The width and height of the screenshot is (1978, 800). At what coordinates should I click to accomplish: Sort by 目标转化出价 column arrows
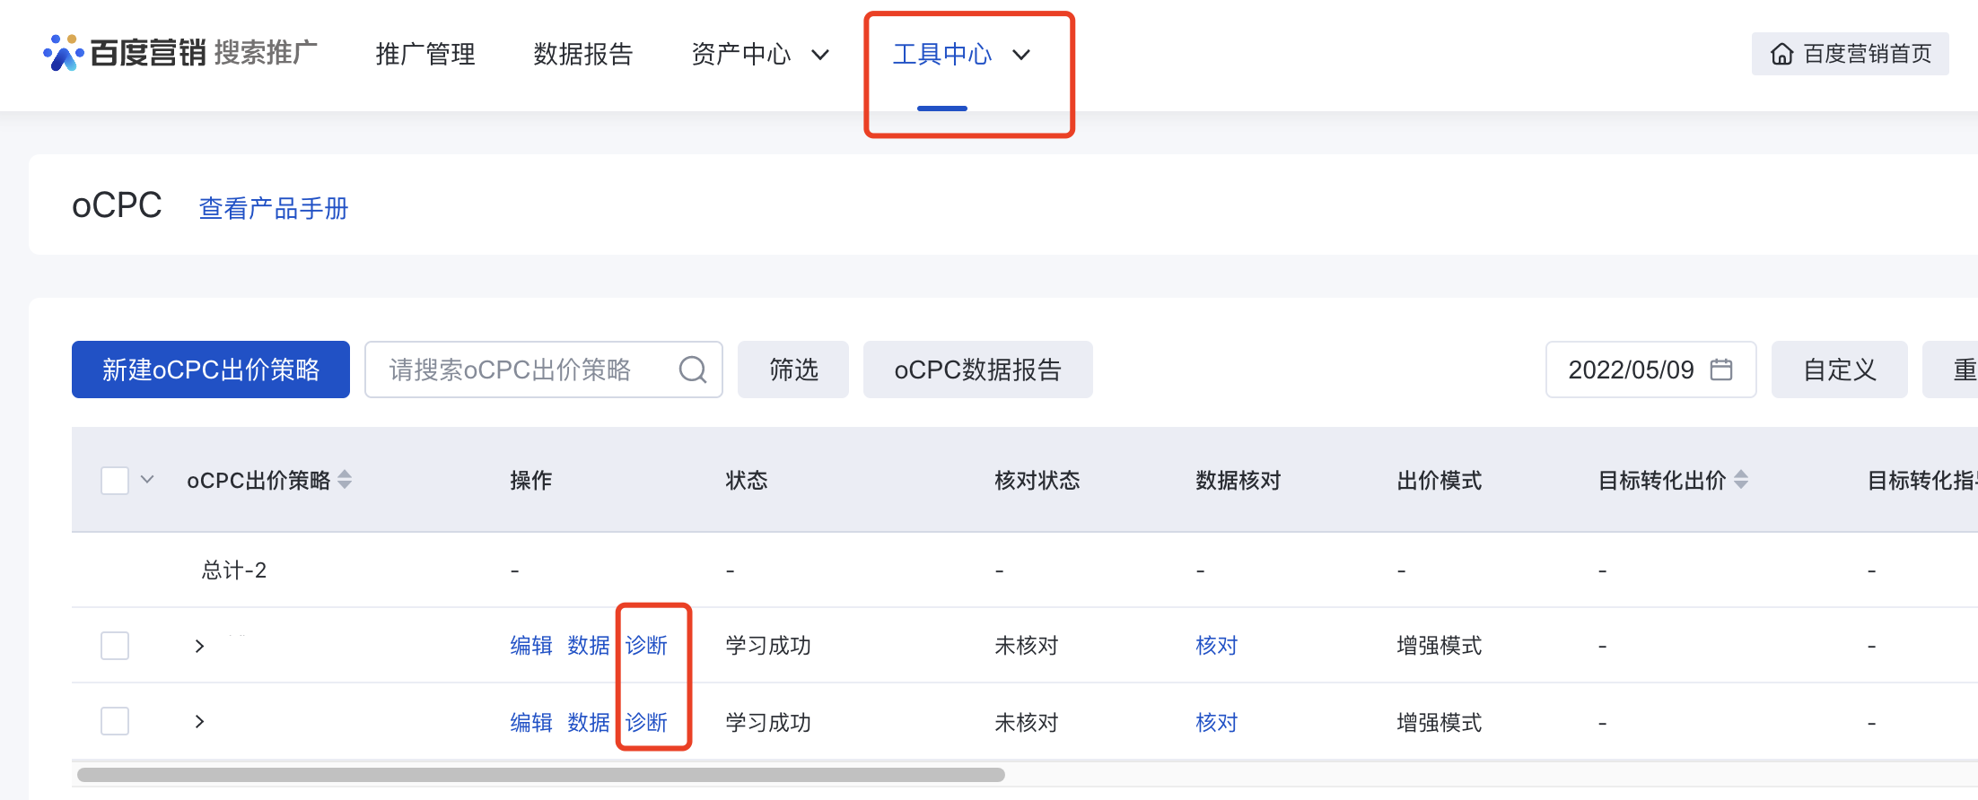pos(1741,480)
